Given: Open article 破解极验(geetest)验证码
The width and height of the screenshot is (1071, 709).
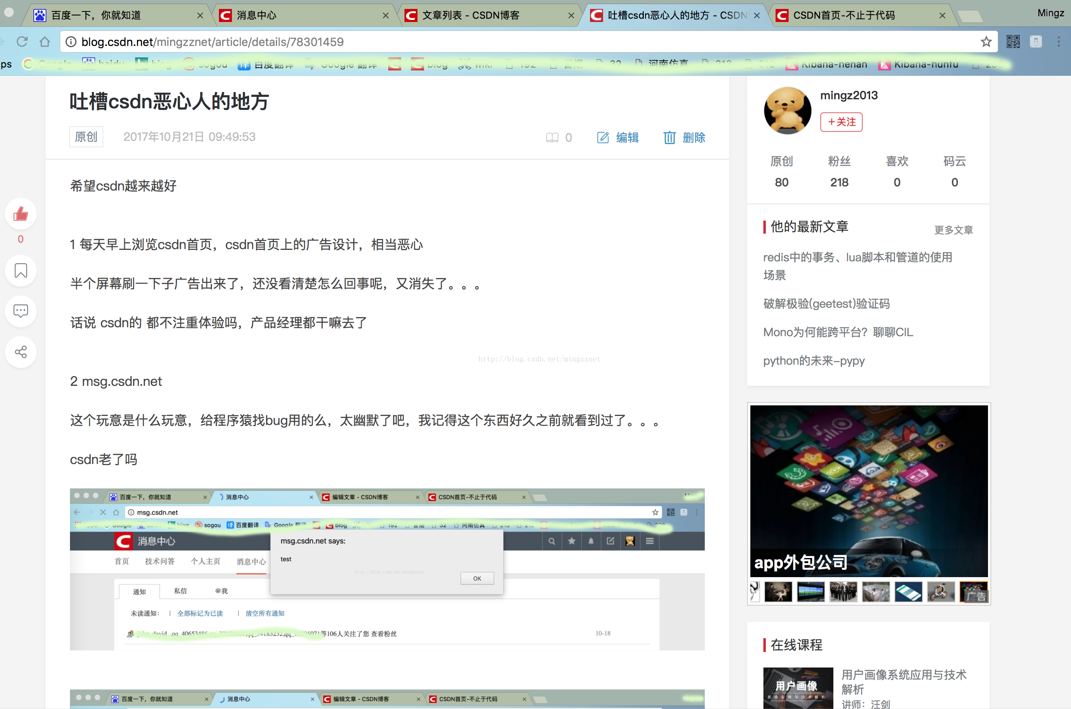Looking at the screenshot, I should [x=826, y=303].
